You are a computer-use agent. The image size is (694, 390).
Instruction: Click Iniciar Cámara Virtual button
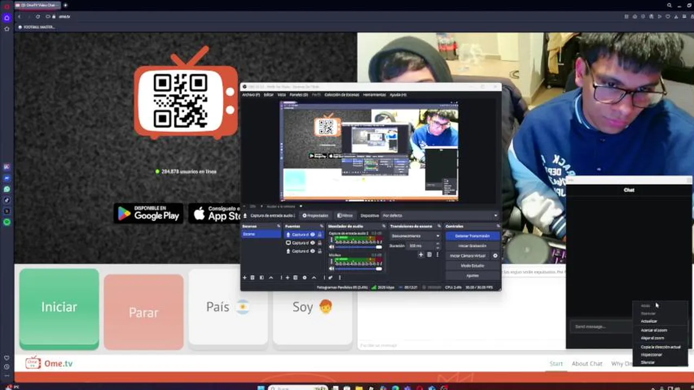pos(468,256)
